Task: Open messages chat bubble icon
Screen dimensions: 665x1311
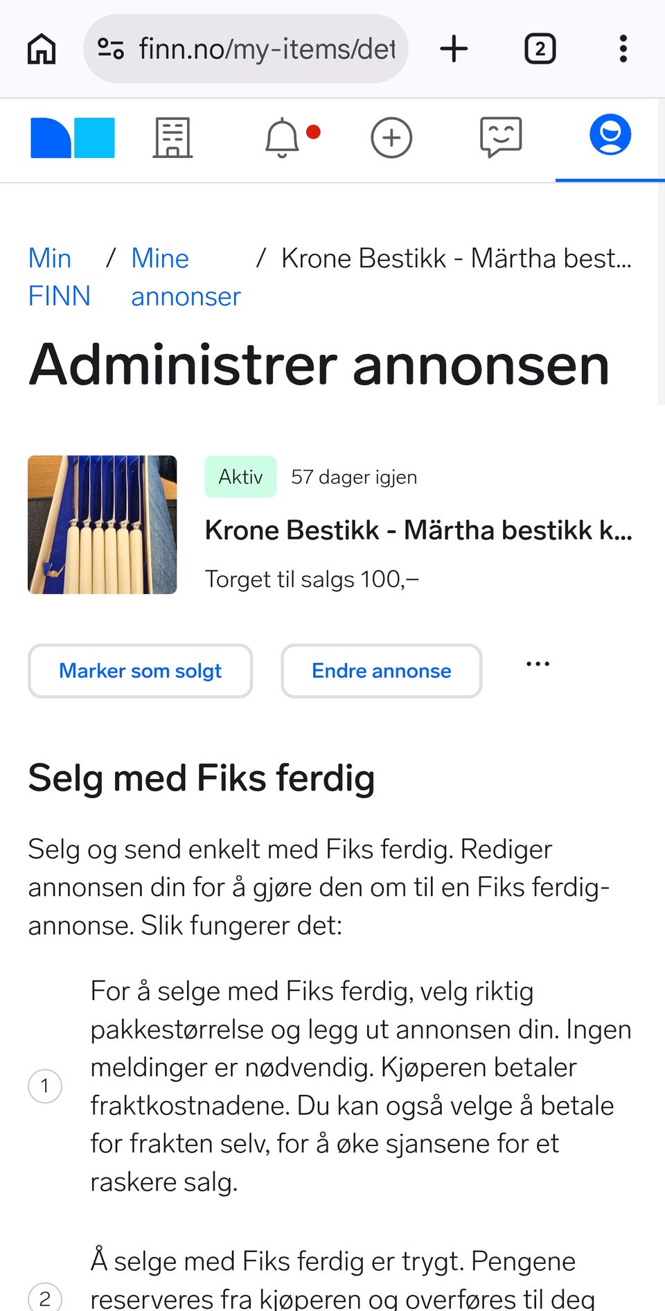Action: coord(500,137)
